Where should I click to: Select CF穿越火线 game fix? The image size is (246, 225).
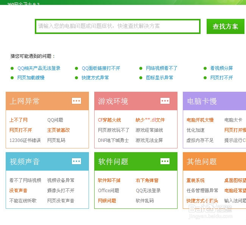click(109, 120)
